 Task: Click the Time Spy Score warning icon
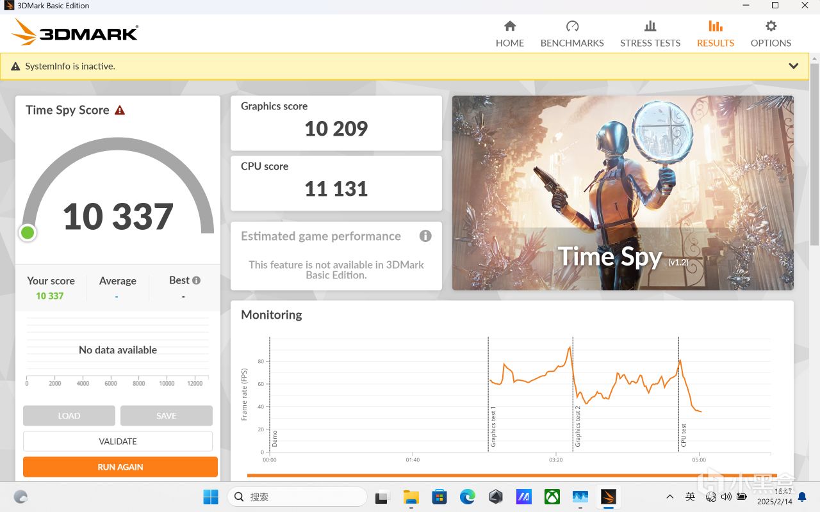coord(120,110)
